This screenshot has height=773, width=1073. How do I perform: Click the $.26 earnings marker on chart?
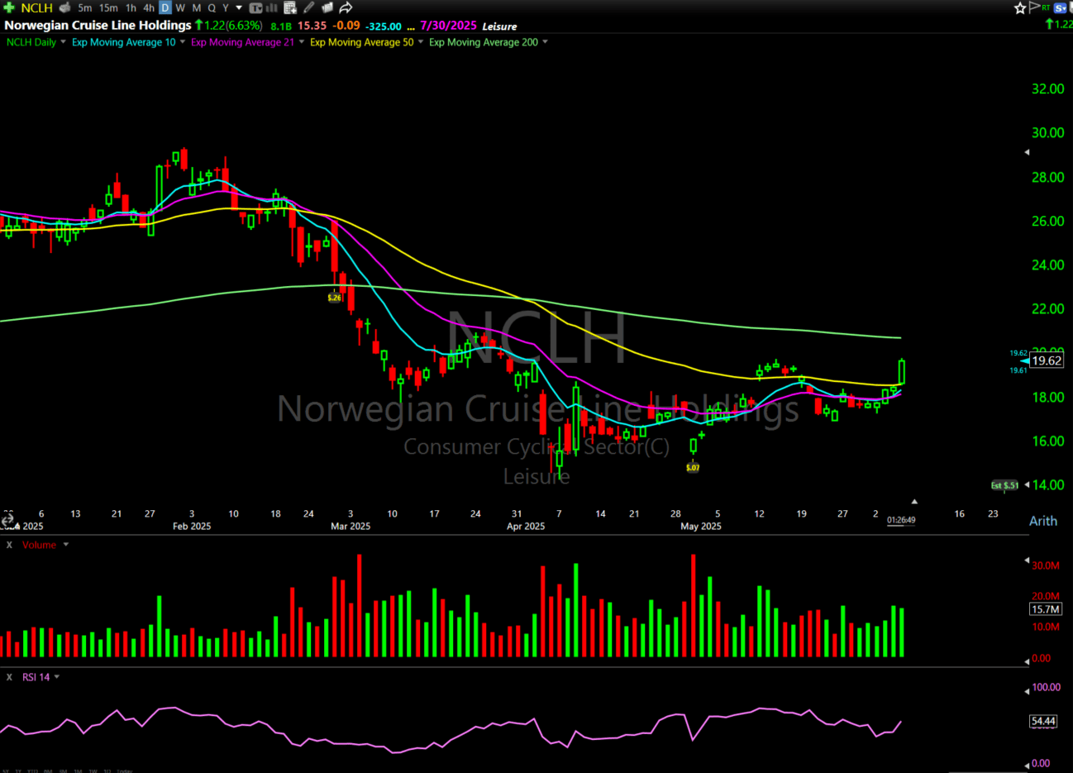coord(334,298)
